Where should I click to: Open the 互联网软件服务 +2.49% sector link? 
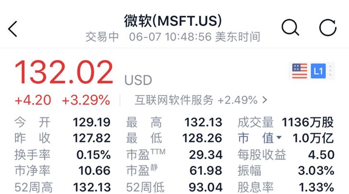tap(201, 100)
